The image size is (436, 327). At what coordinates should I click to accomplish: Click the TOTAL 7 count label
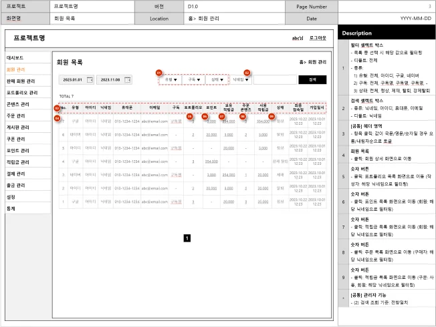66,96
